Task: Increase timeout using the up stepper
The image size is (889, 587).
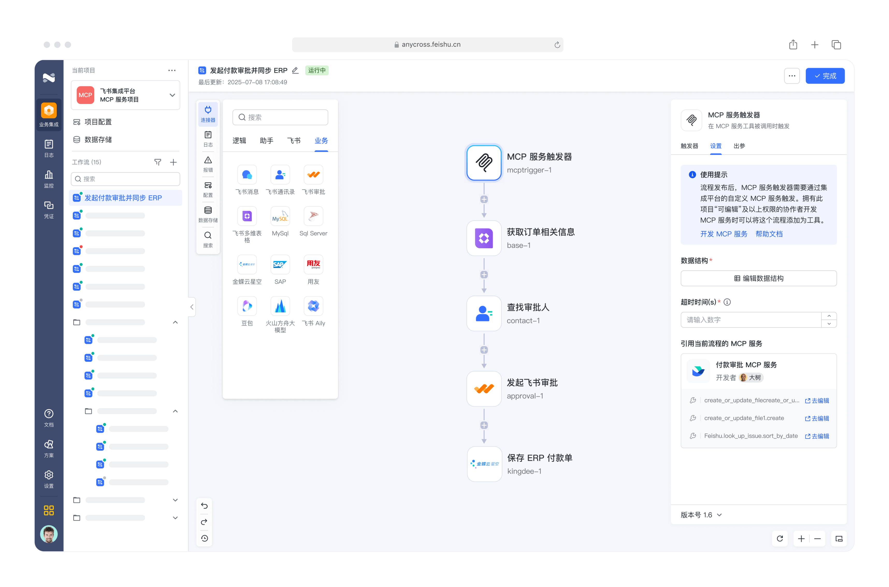Action: [x=829, y=316]
